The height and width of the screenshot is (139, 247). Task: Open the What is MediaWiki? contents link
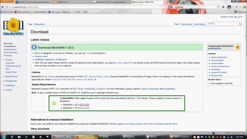(219, 58)
